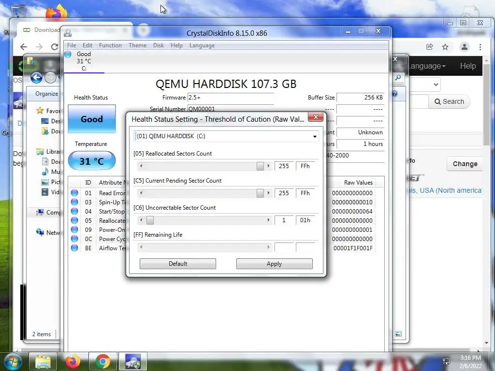The height and width of the screenshot is (371, 495).
Task: Click Explorer help question mark icon
Action: (x=395, y=94)
